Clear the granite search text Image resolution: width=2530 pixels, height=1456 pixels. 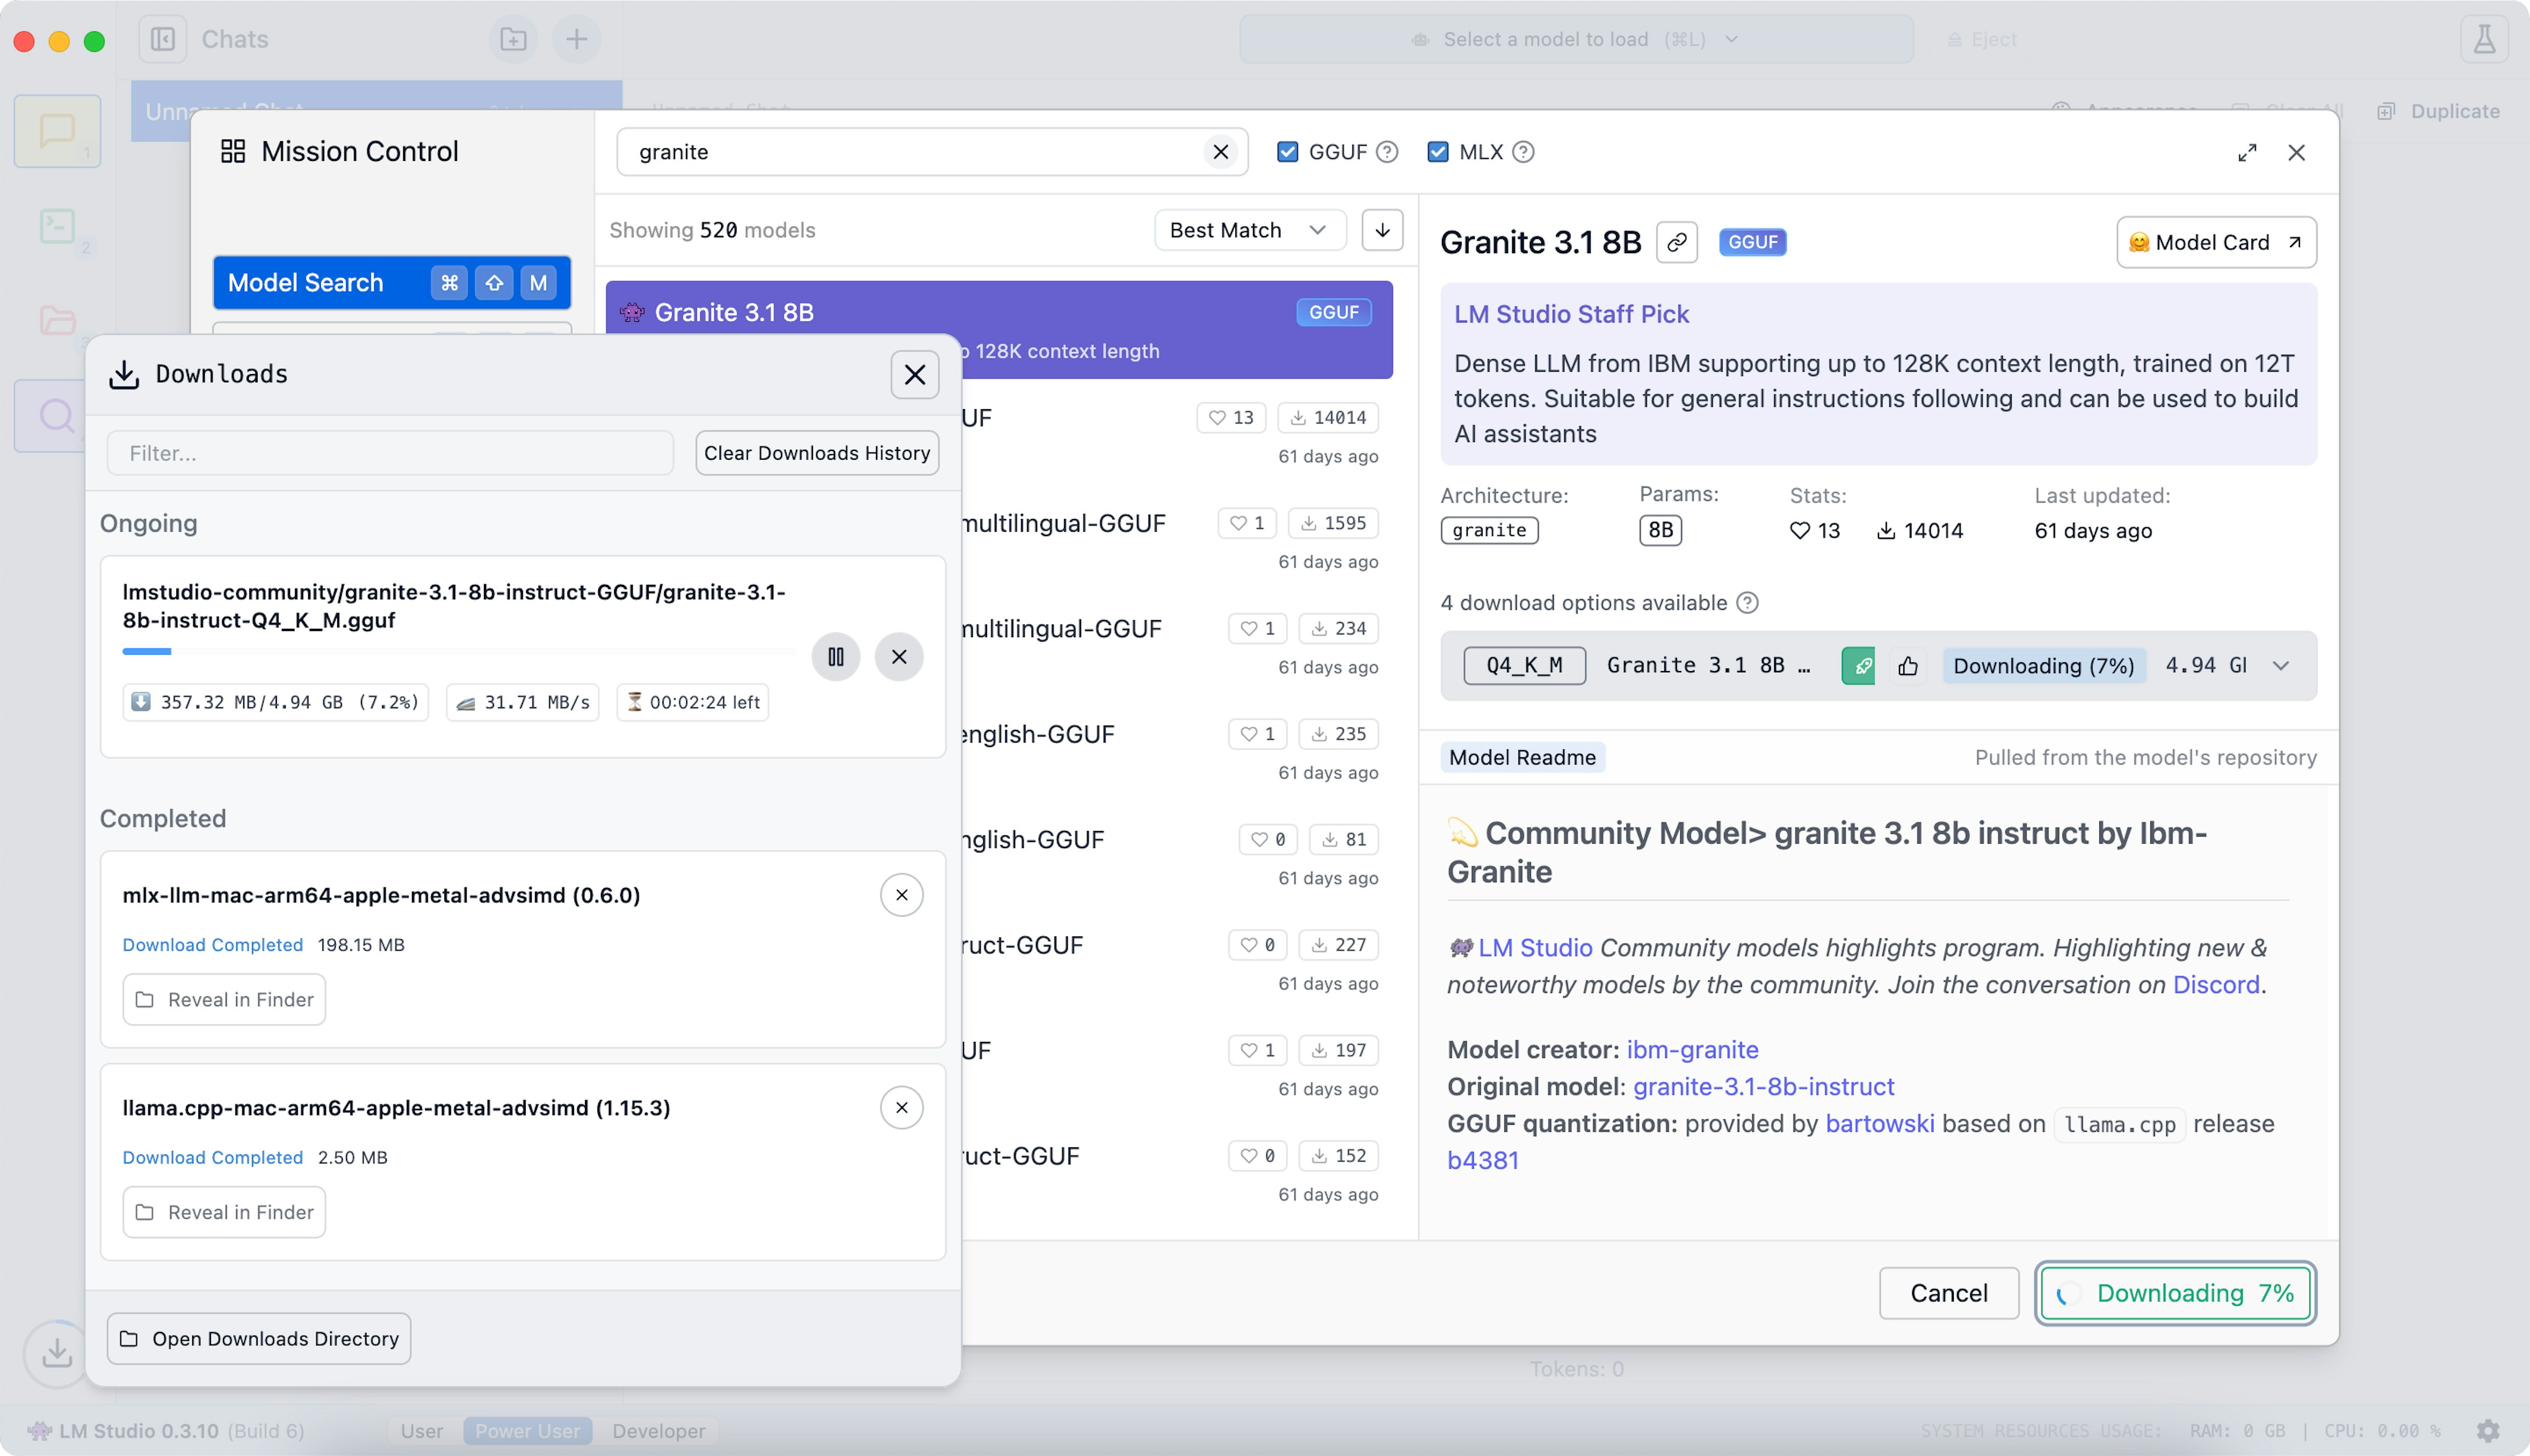click(1220, 152)
